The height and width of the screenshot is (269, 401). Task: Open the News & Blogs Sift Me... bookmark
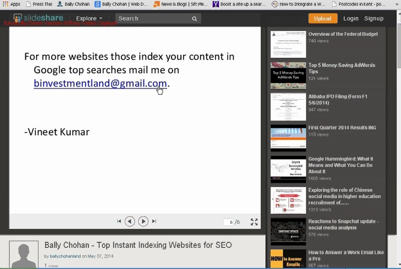click(180, 4)
